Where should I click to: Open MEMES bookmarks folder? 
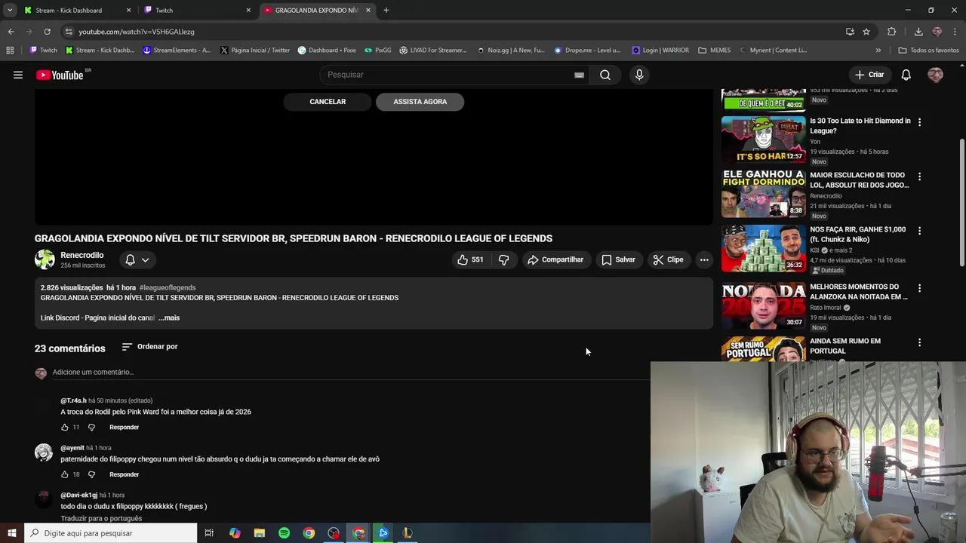click(715, 51)
